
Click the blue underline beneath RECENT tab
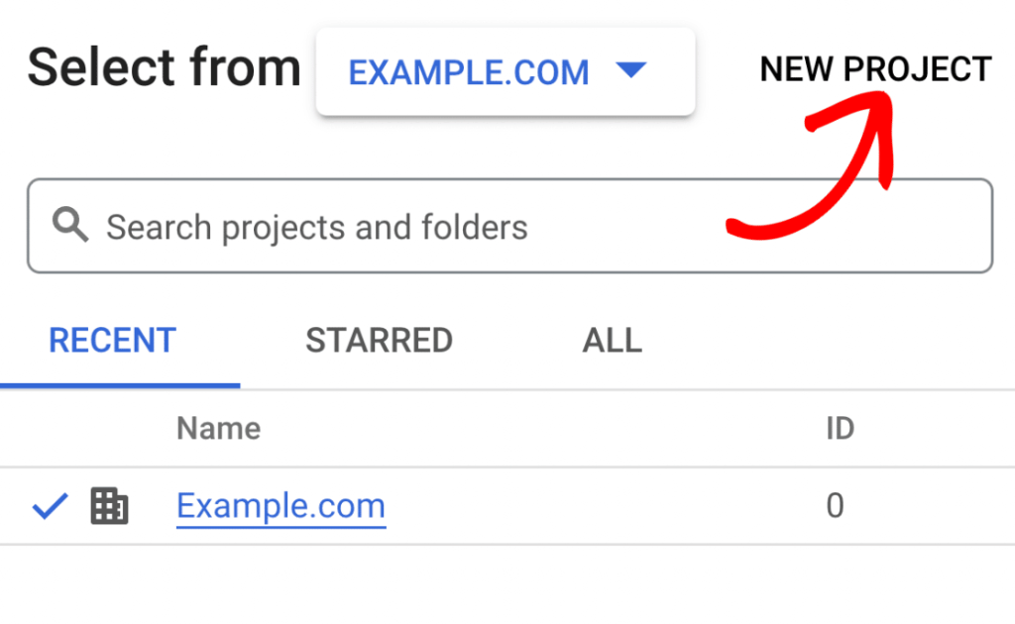click(x=120, y=385)
